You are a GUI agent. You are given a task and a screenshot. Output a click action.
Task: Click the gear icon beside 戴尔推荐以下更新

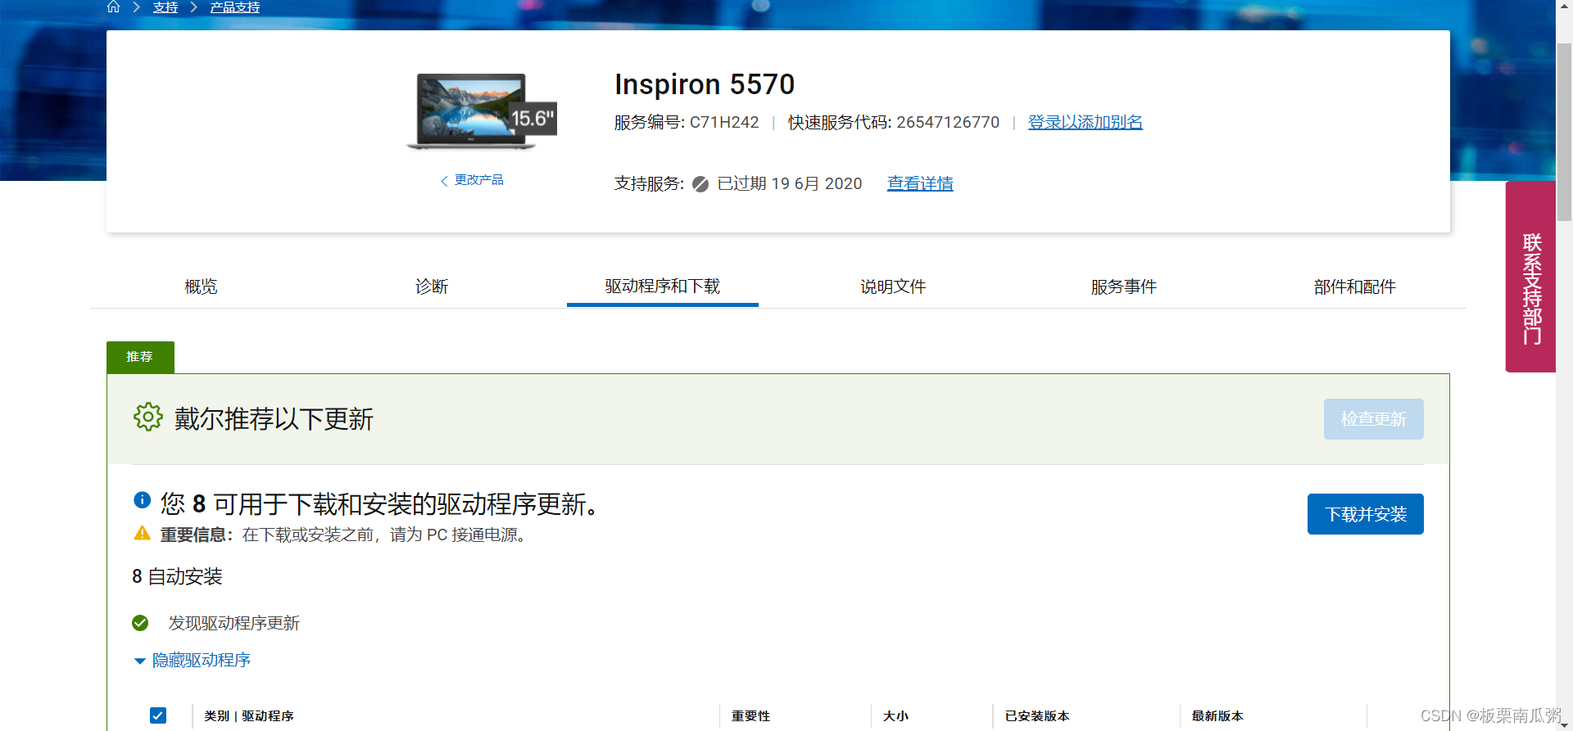pos(148,417)
